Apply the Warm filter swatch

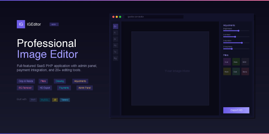click(x=227, y=71)
